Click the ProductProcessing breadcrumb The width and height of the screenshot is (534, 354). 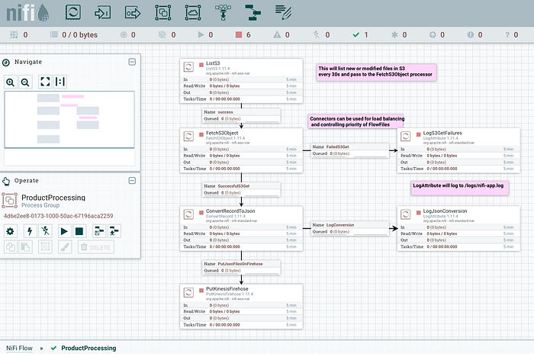tap(88, 348)
